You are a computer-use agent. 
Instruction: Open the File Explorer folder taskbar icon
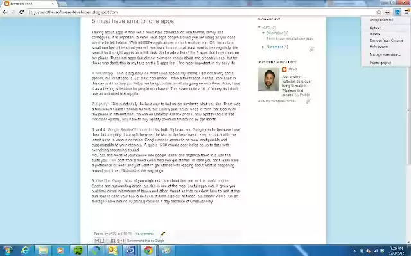[x=43, y=251]
